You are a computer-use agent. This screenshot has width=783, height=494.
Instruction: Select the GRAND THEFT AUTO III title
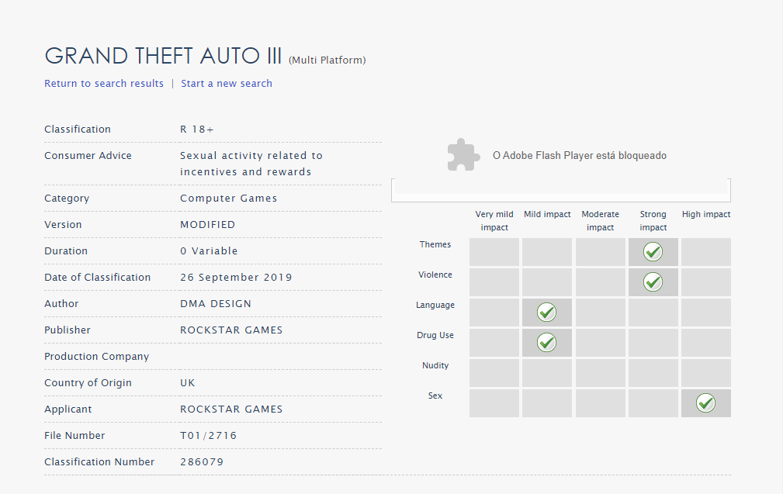(163, 56)
